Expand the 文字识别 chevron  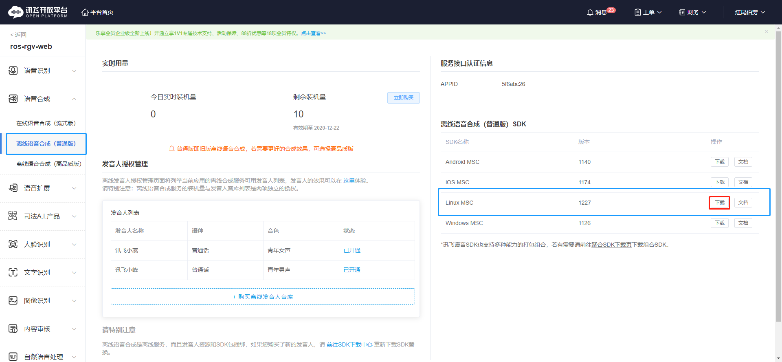pos(74,273)
